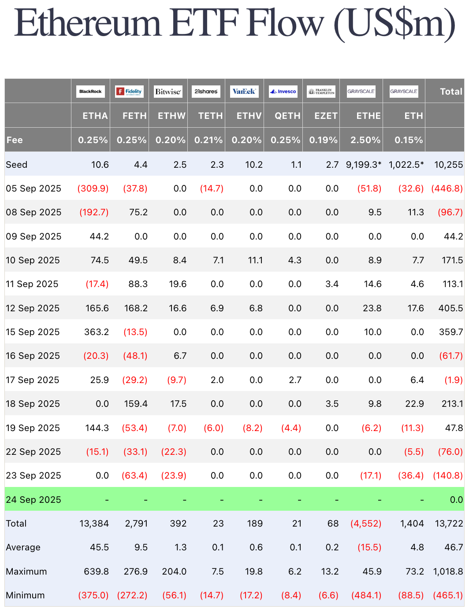Click the 21shares logo in header
This screenshot has width=469, height=612.
tap(206, 92)
